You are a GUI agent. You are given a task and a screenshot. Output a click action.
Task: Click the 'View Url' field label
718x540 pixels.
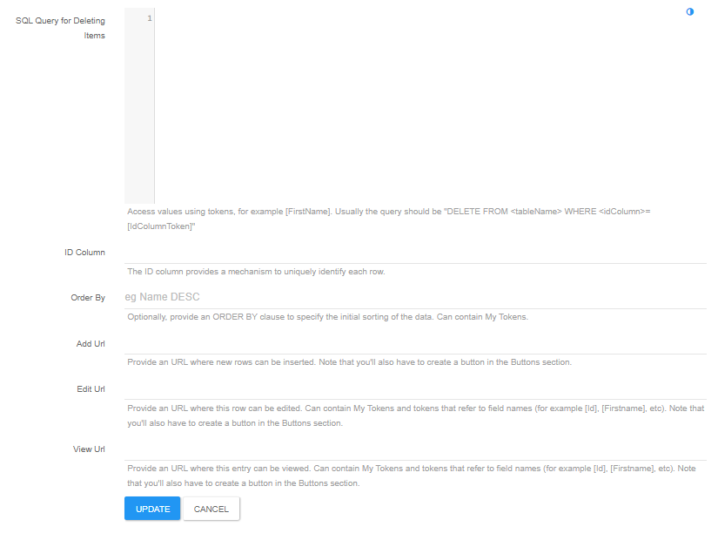pos(89,449)
